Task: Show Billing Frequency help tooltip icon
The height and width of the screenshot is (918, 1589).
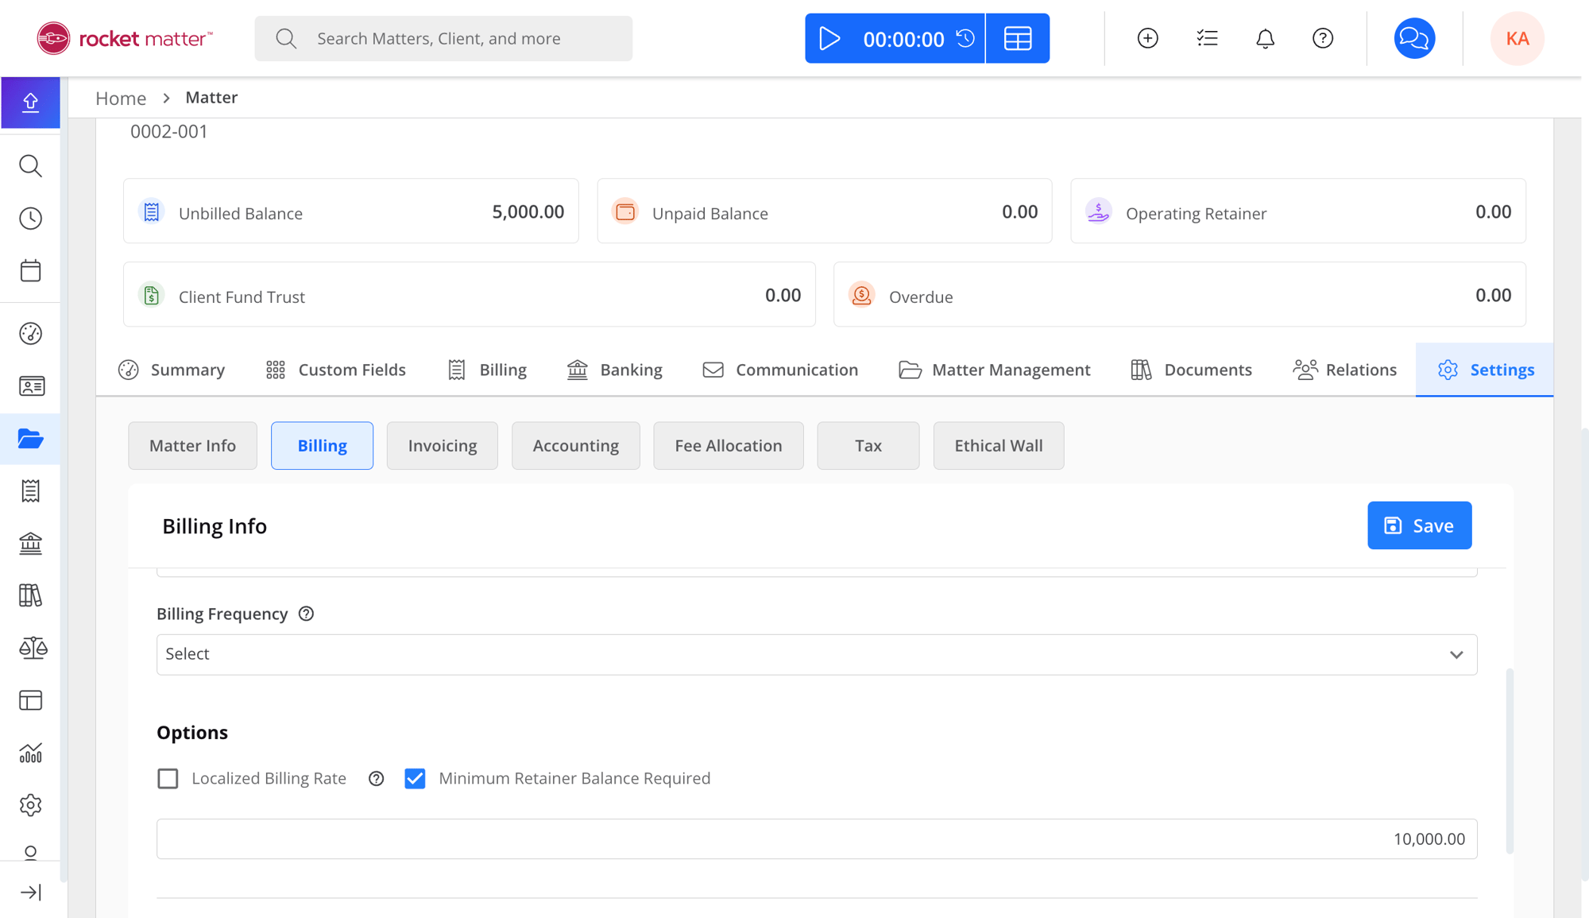Action: (306, 614)
